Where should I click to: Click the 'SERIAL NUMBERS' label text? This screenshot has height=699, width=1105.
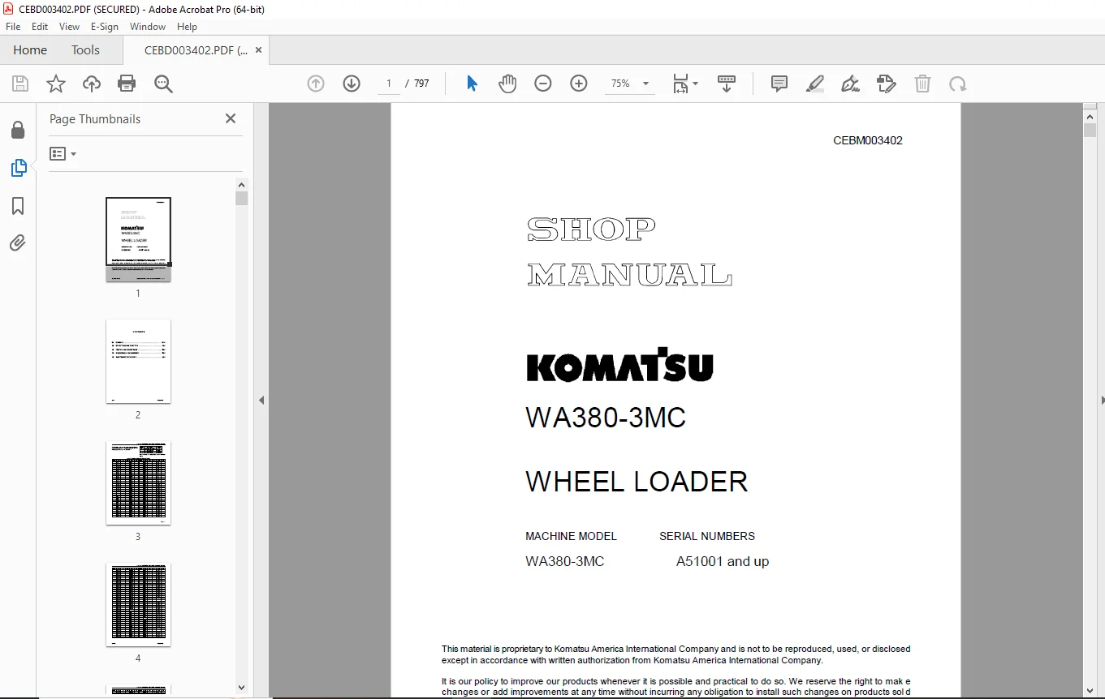coord(707,536)
